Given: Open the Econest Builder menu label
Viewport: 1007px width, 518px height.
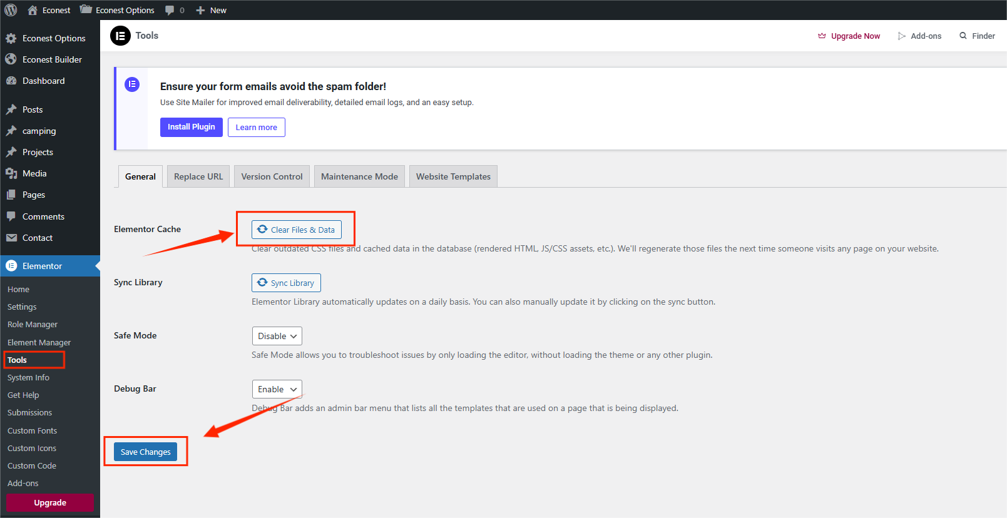Looking at the screenshot, I should [x=52, y=59].
